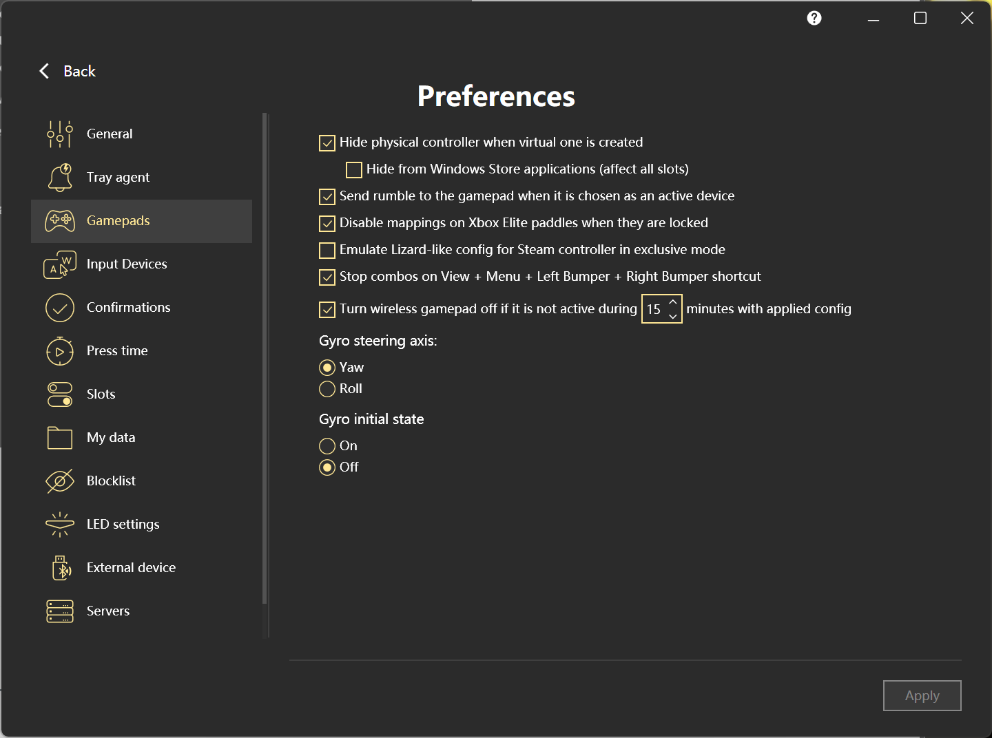Open External device Bluetooth dongle icon

pyautogui.click(x=61, y=568)
